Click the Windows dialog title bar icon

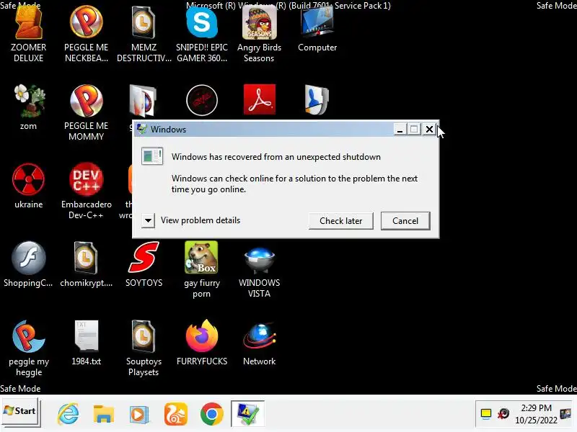pyautogui.click(x=142, y=129)
